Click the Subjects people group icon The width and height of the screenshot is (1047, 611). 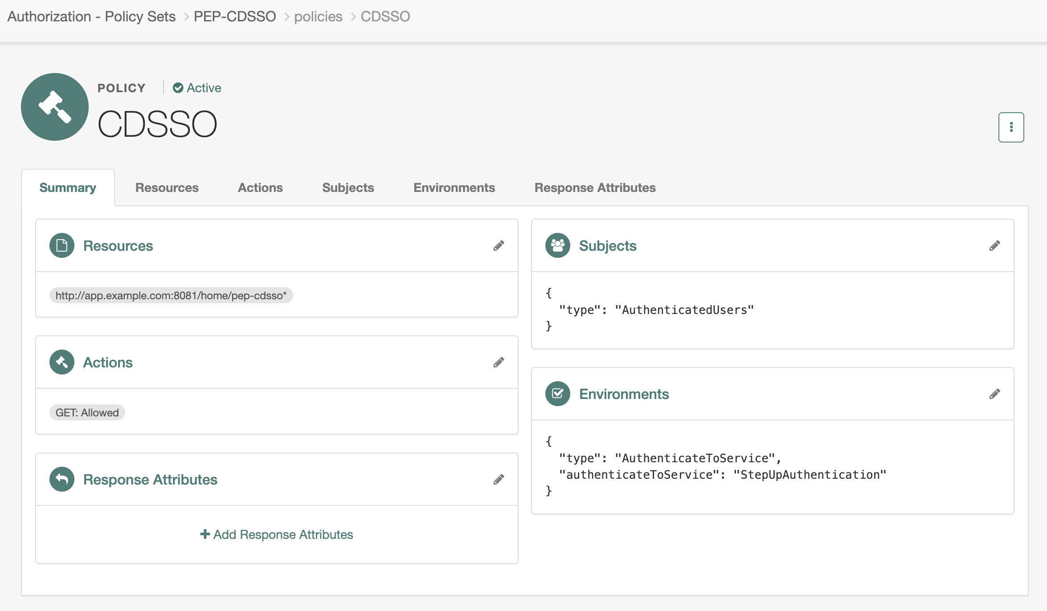(x=557, y=245)
